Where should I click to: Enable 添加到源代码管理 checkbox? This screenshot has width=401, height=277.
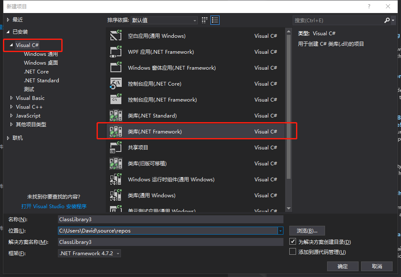(x=293, y=252)
